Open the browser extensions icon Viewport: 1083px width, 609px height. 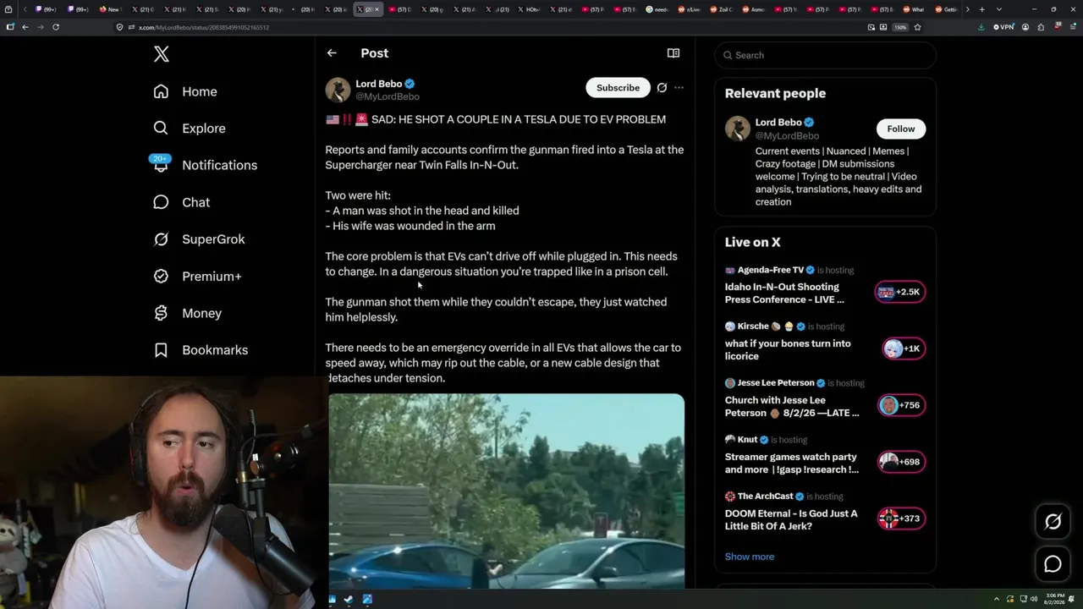click(1041, 27)
